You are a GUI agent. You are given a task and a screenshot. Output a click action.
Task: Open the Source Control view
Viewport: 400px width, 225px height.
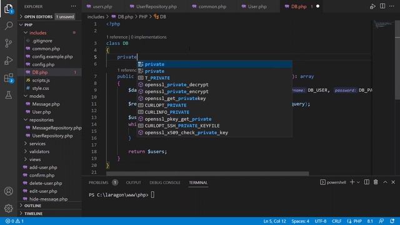8,43
